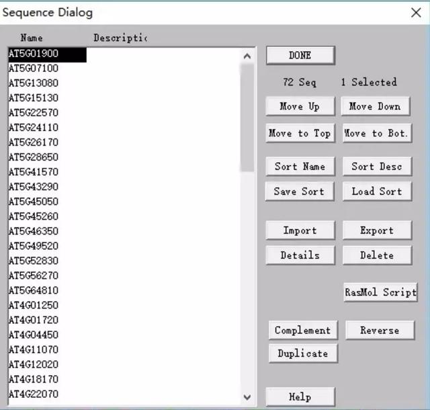Select sequence AT5G45260
The width and height of the screenshot is (430, 410).
click(x=34, y=216)
